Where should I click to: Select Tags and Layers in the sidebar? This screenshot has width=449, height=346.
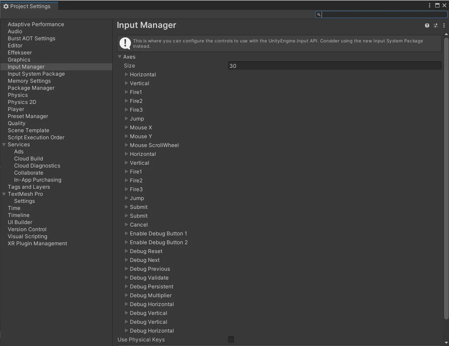tap(29, 187)
